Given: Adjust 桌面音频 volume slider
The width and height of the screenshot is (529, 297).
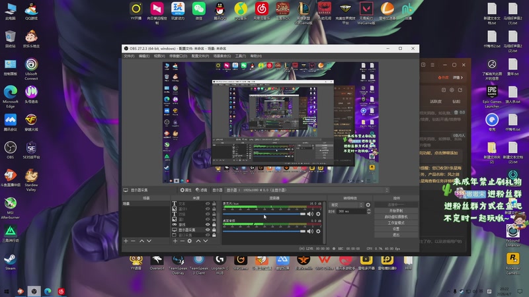Looking at the screenshot, I should pyautogui.click(x=264, y=232).
